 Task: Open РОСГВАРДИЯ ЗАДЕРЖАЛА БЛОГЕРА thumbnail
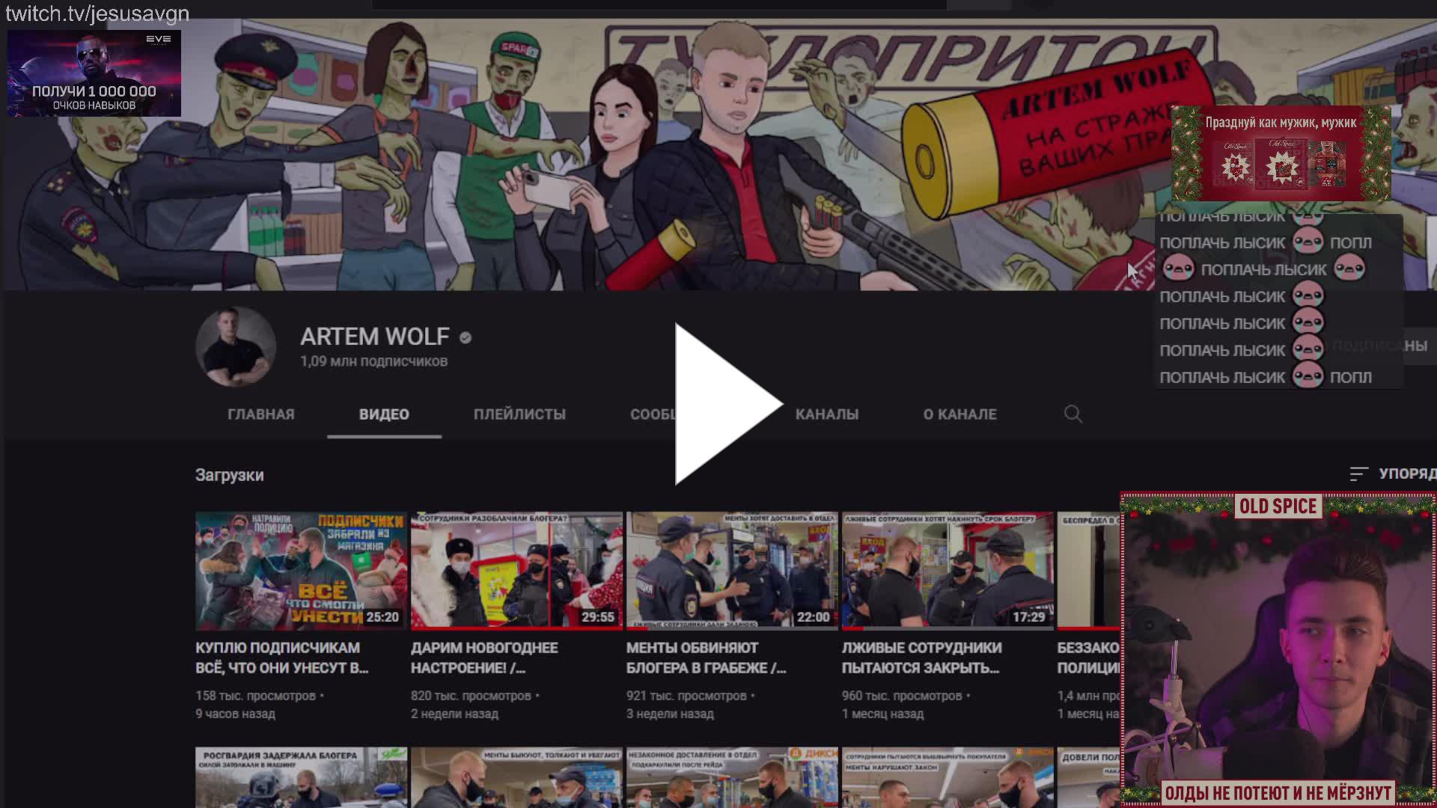pyautogui.click(x=301, y=777)
